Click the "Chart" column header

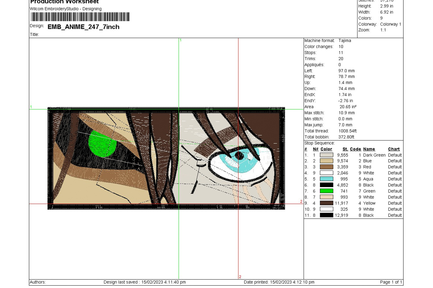(x=394, y=149)
